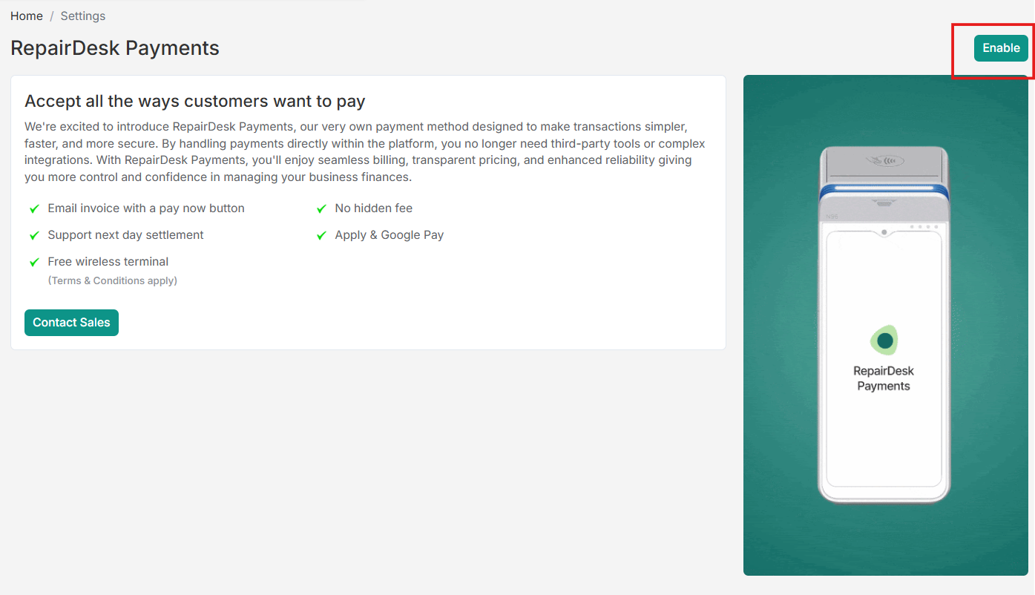This screenshot has width=1035, height=595.
Task: Click the checkmark next to Apply & Google Pay
Action: (321, 235)
